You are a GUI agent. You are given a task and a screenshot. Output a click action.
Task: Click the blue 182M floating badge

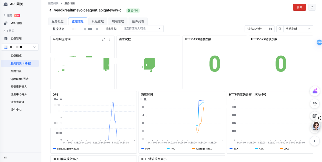pyautogui.click(x=319, y=42)
